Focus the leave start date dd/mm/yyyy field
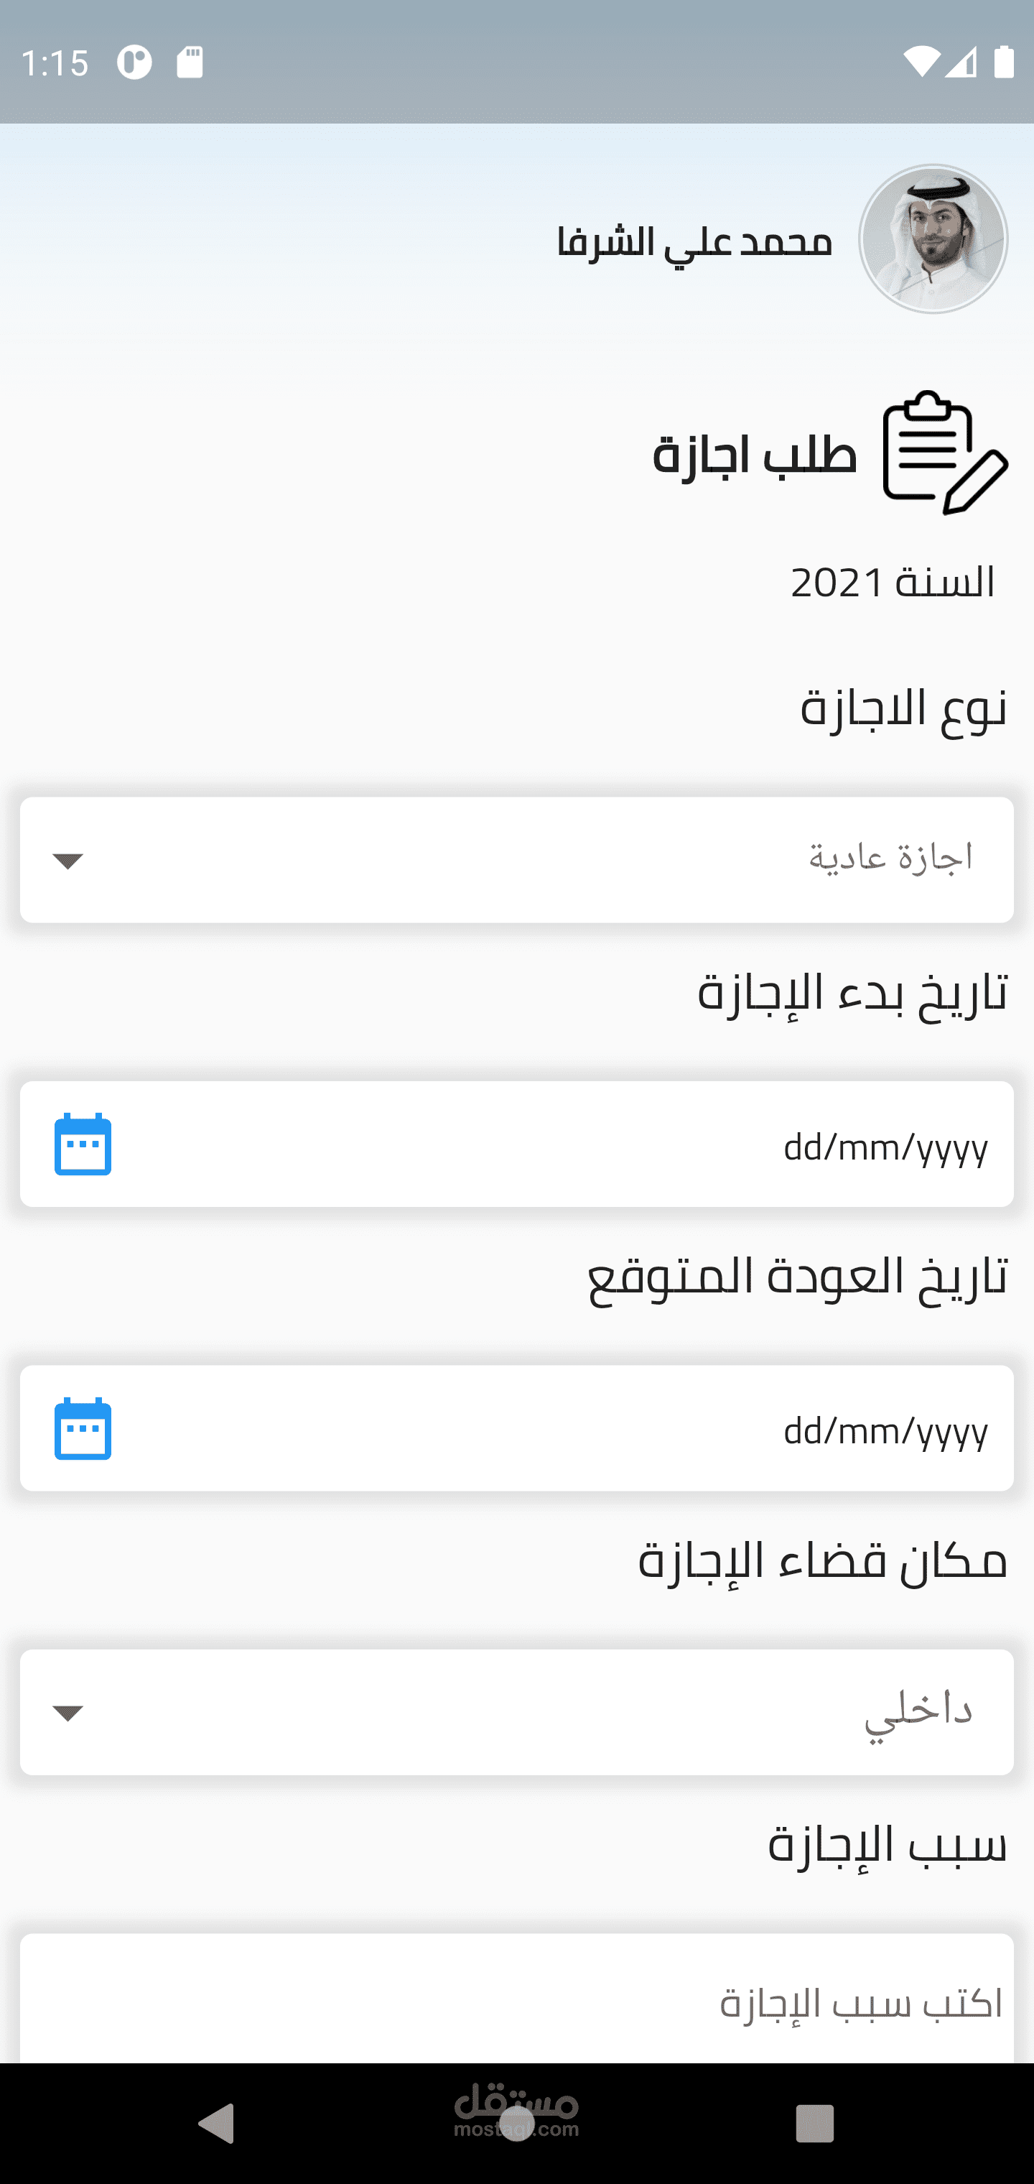Viewport: 1034px width, 2184px height. click(517, 1144)
